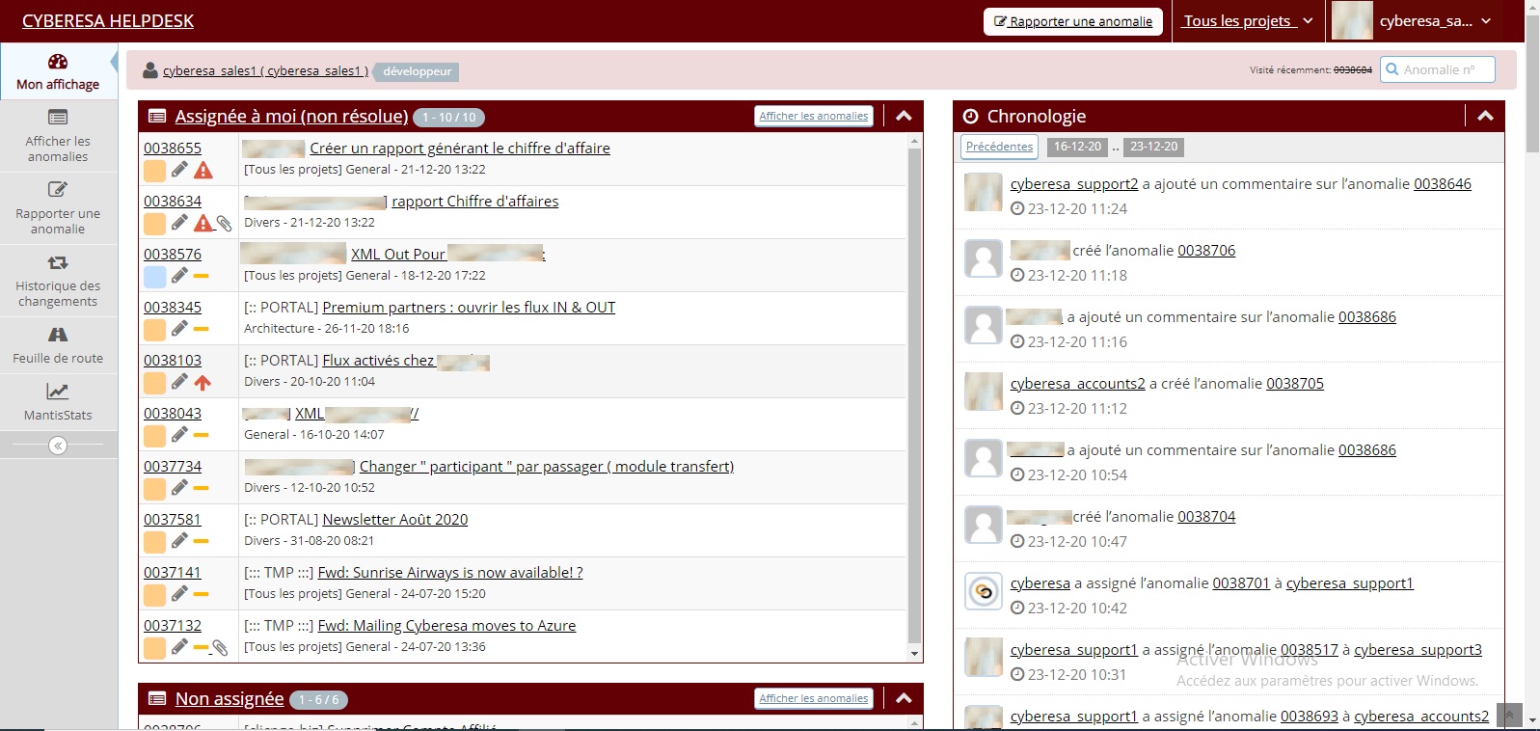1540x731 pixels.
Task: Open anomaly 0038701 in Chronologie
Action: coord(1241,582)
